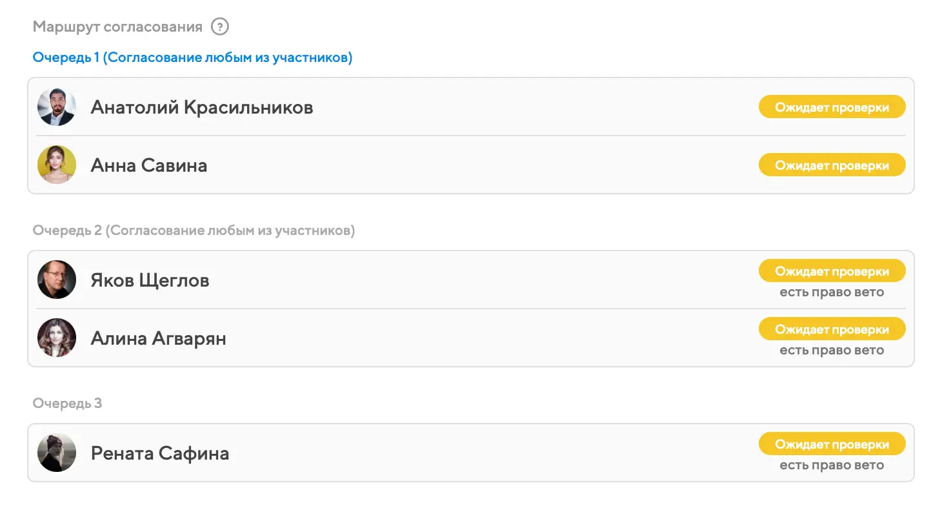Click Рената Сафина's avatar photo
This screenshot has height=510, width=942.
click(x=57, y=453)
